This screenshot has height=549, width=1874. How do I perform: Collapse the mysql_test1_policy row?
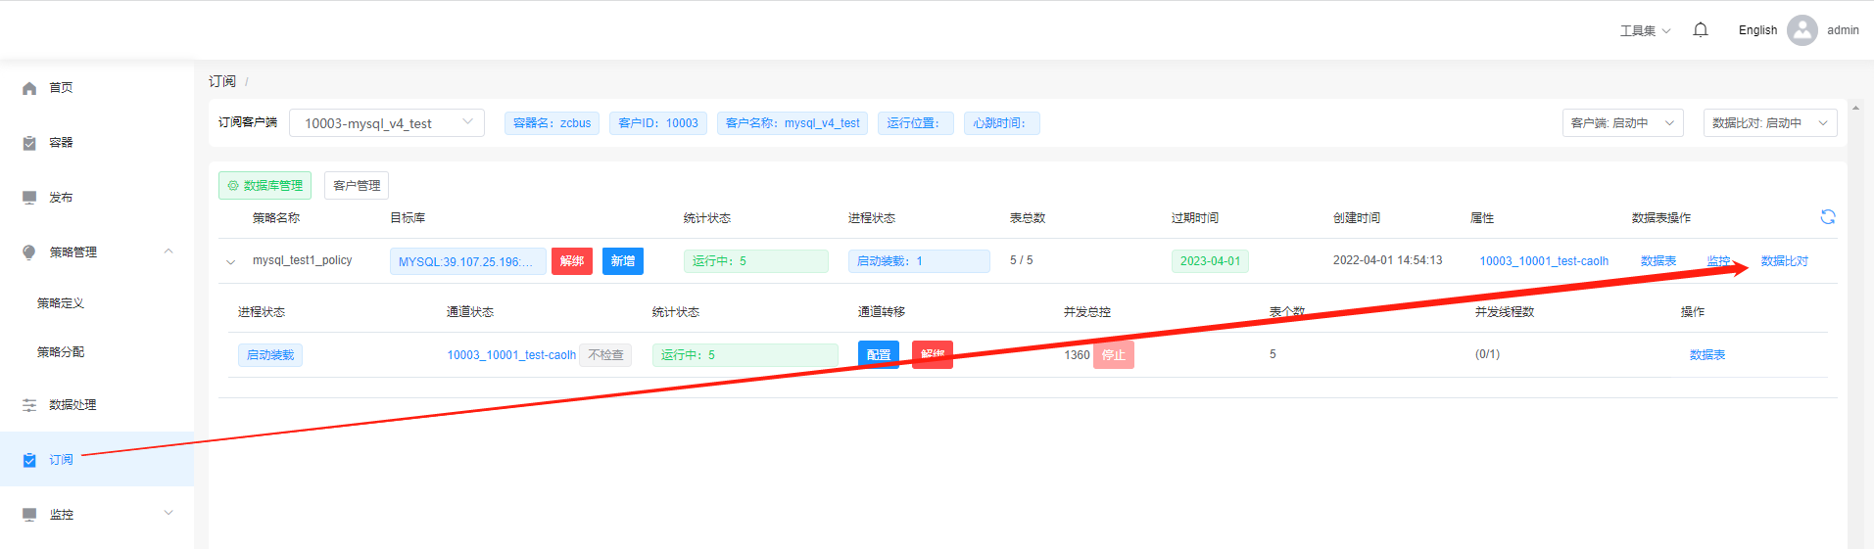[231, 262]
